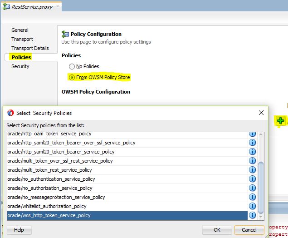
Task: Select oracle/multi_token_over_ssl_rest_service_policy row
Action: [127, 161]
